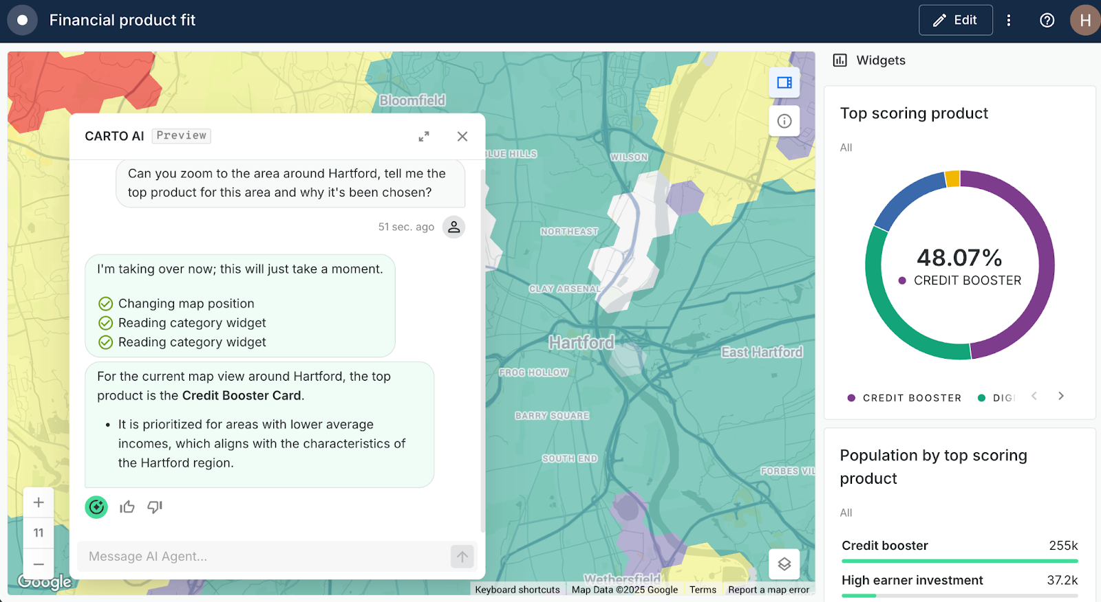Go to next legend page arrow
The height and width of the screenshot is (602, 1101).
click(x=1061, y=396)
